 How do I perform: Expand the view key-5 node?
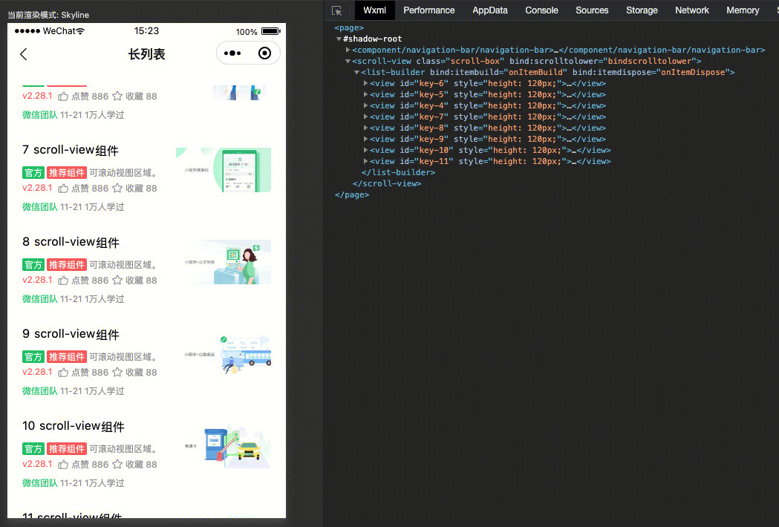click(365, 94)
